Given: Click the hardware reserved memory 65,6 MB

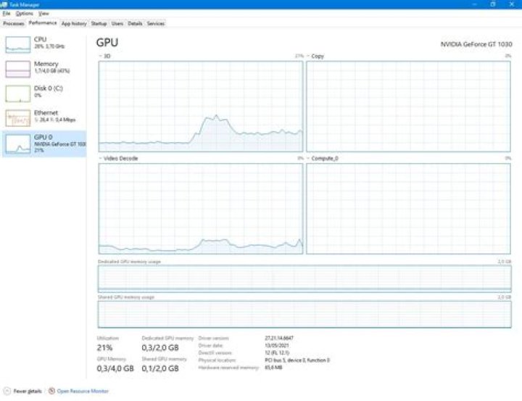Looking at the screenshot, I should coord(273,368).
